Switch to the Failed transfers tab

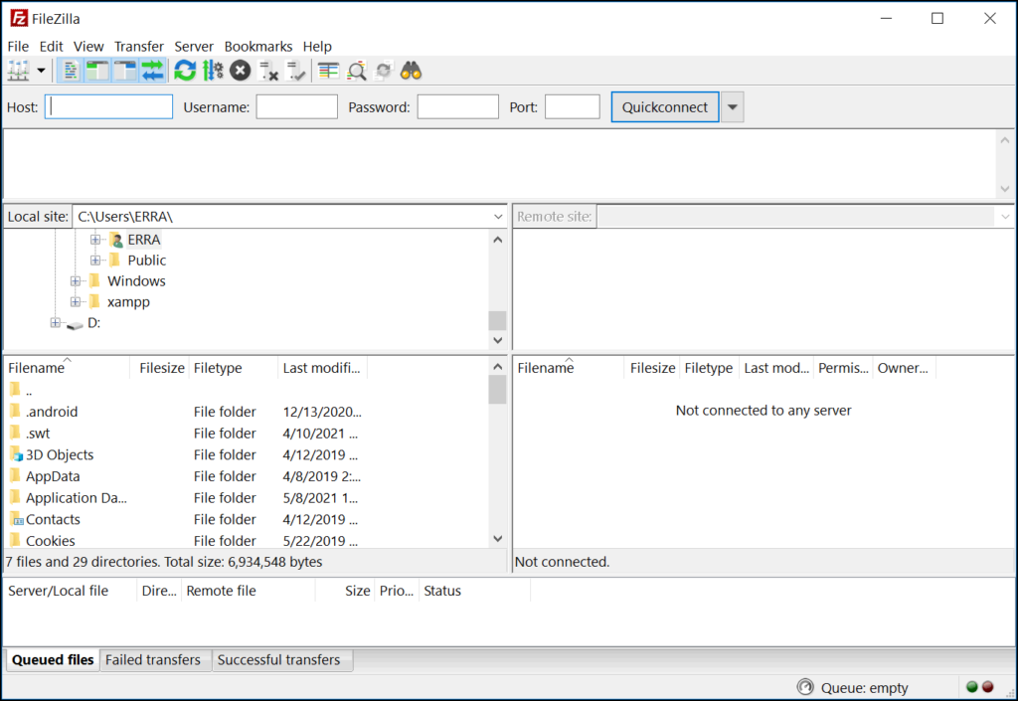coord(153,660)
